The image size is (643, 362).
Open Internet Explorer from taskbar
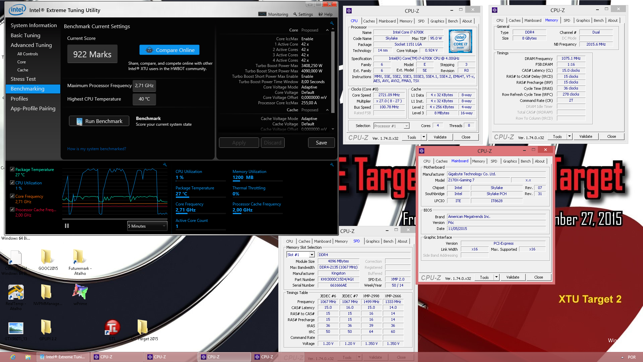tap(13, 357)
